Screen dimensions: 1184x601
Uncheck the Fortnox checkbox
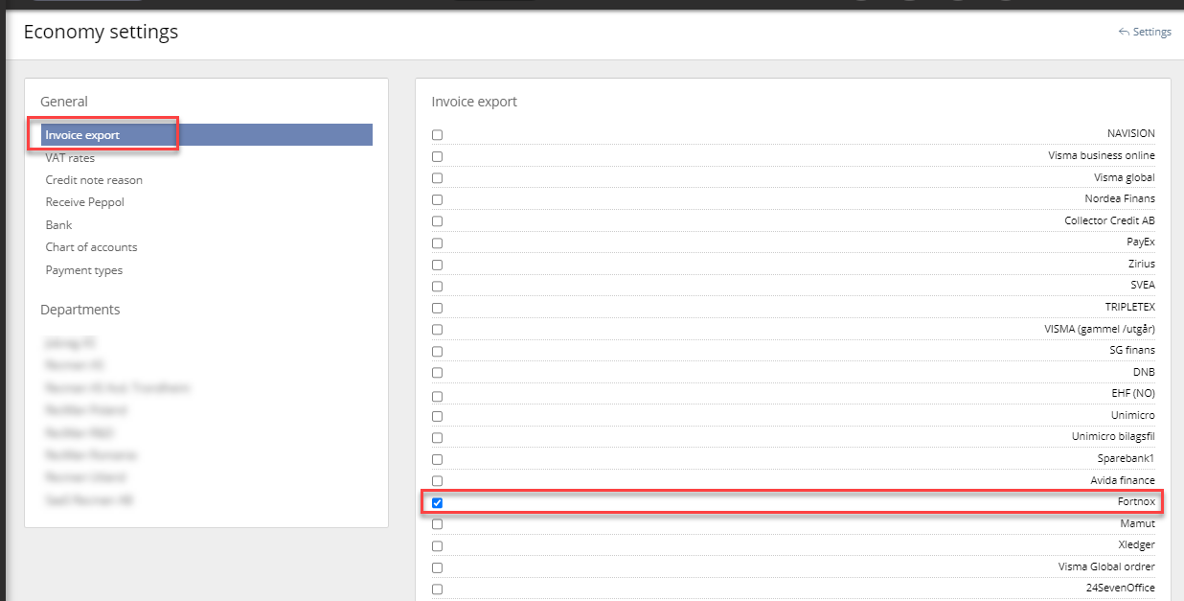pyautogui.click(x=437, y=502)
